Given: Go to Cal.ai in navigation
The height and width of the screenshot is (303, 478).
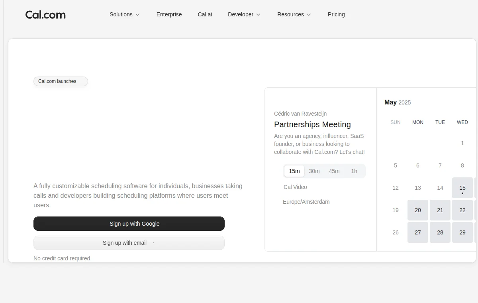Looking at the screenshot, I should click(x=205, y=14).
